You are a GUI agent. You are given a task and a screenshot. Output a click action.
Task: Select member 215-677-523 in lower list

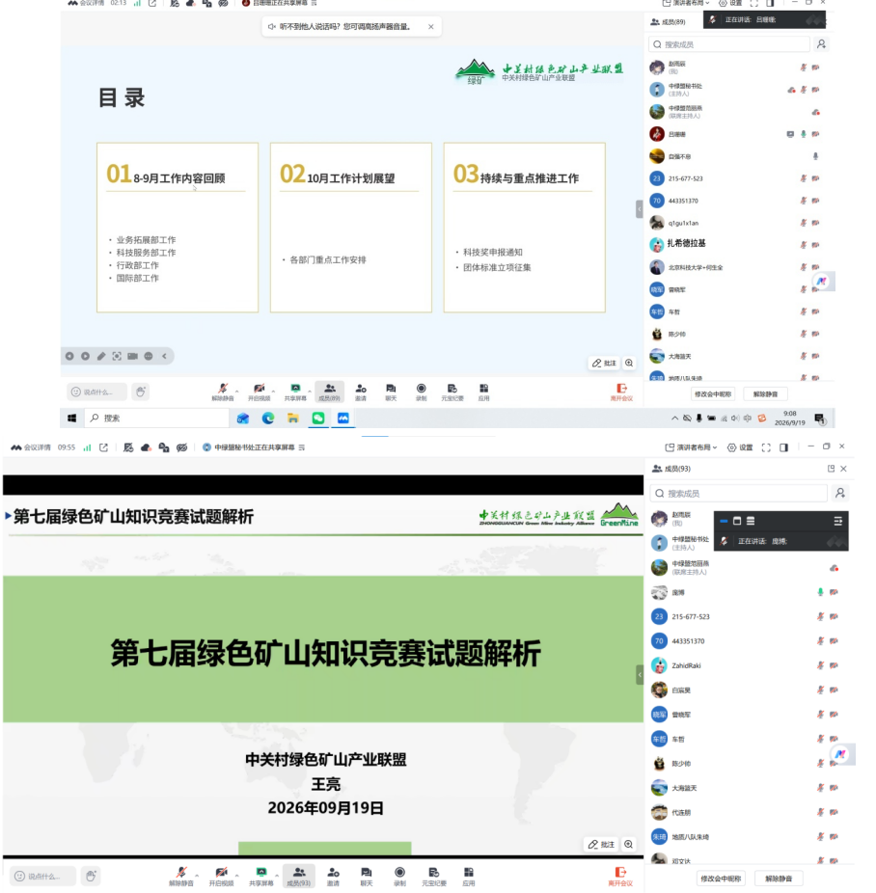pyautogui.click(x=749, y=617)
